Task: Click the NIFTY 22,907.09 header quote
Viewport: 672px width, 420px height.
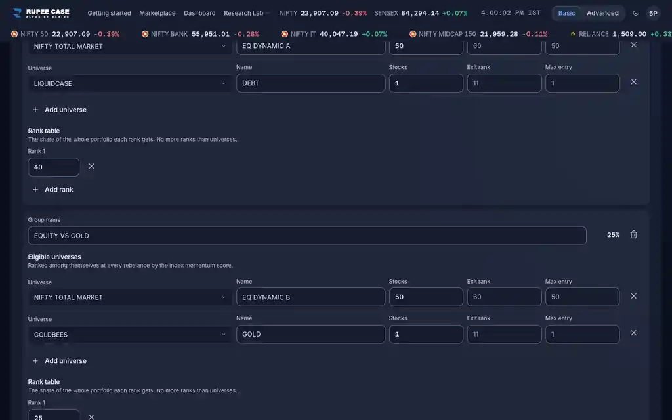Action: (x=323, y=13)
